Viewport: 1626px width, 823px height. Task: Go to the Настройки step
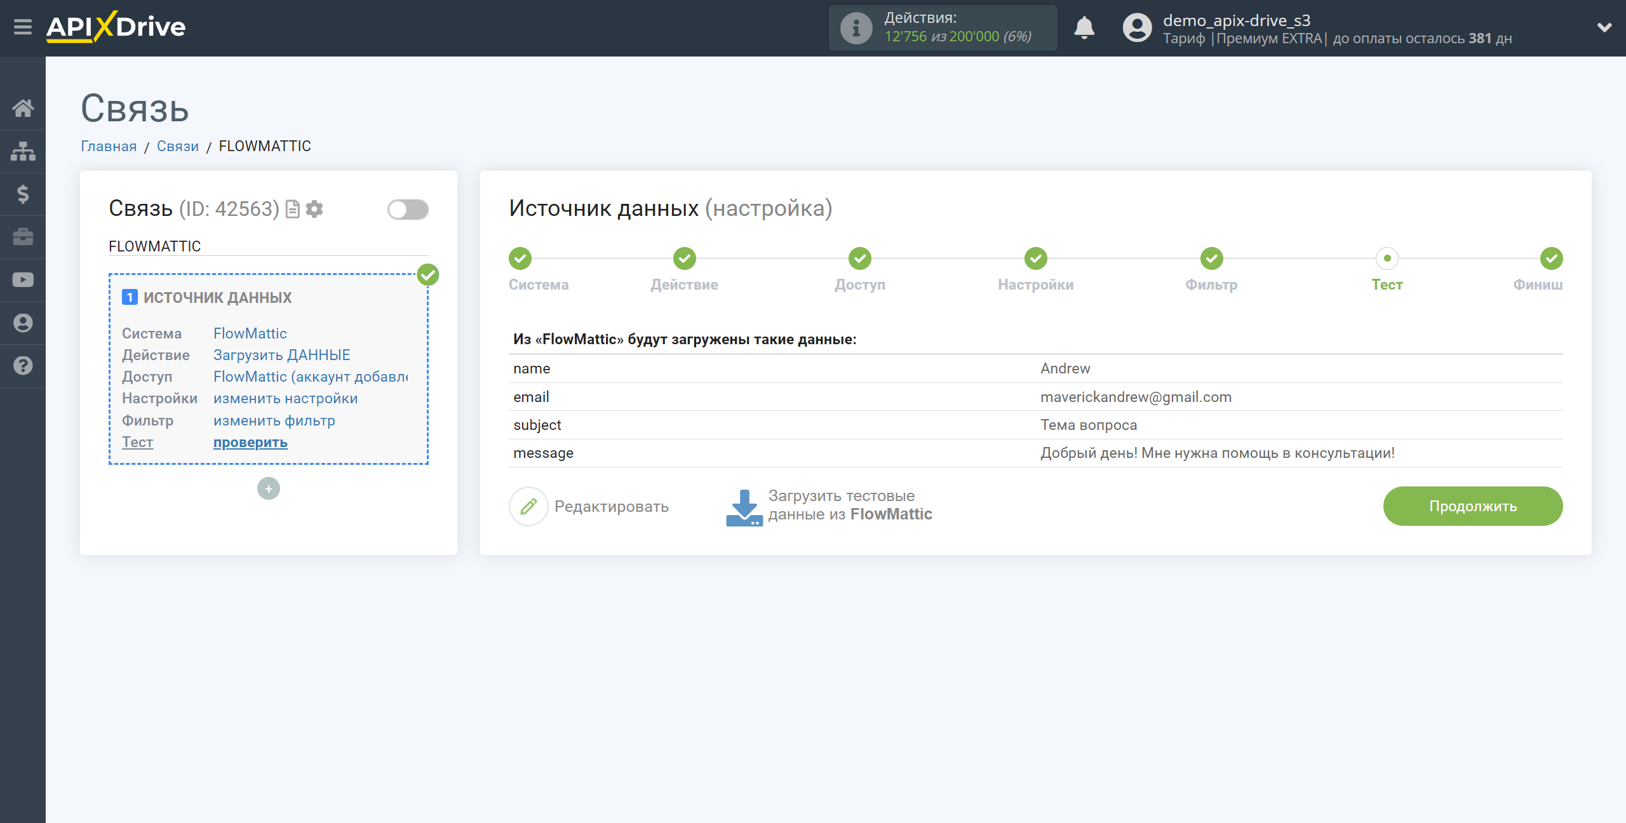click(1036, 258)
